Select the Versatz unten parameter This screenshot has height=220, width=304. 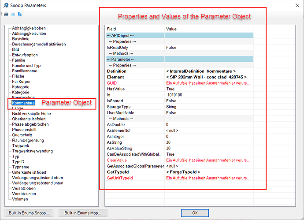click(x=24, y=194)
